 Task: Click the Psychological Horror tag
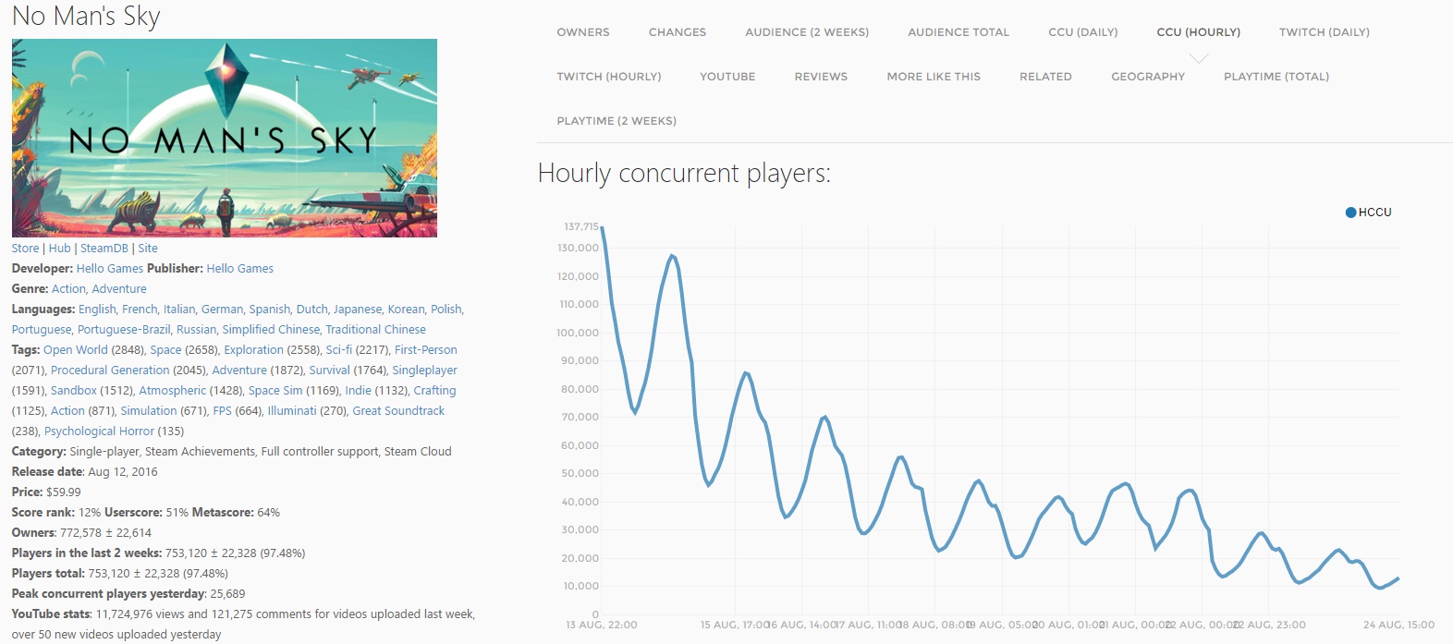101,431
